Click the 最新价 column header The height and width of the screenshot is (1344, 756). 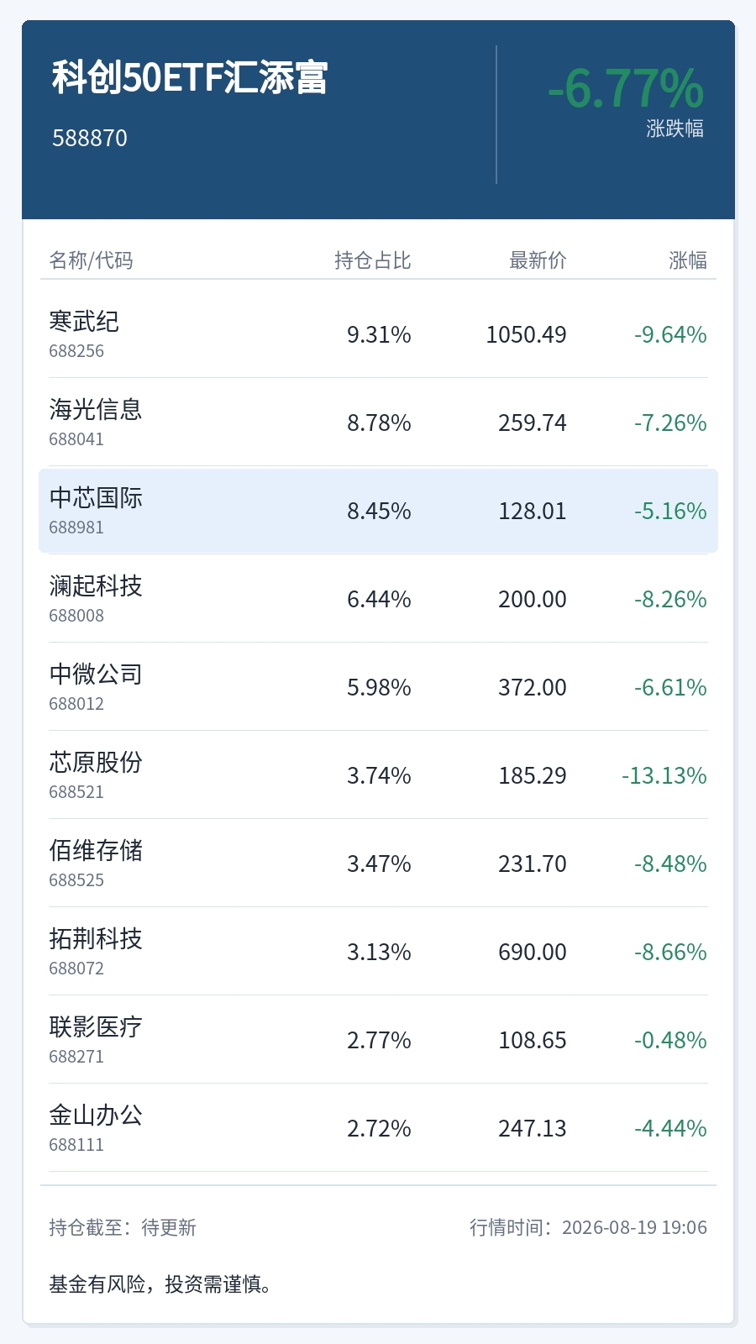coord(538,260)
